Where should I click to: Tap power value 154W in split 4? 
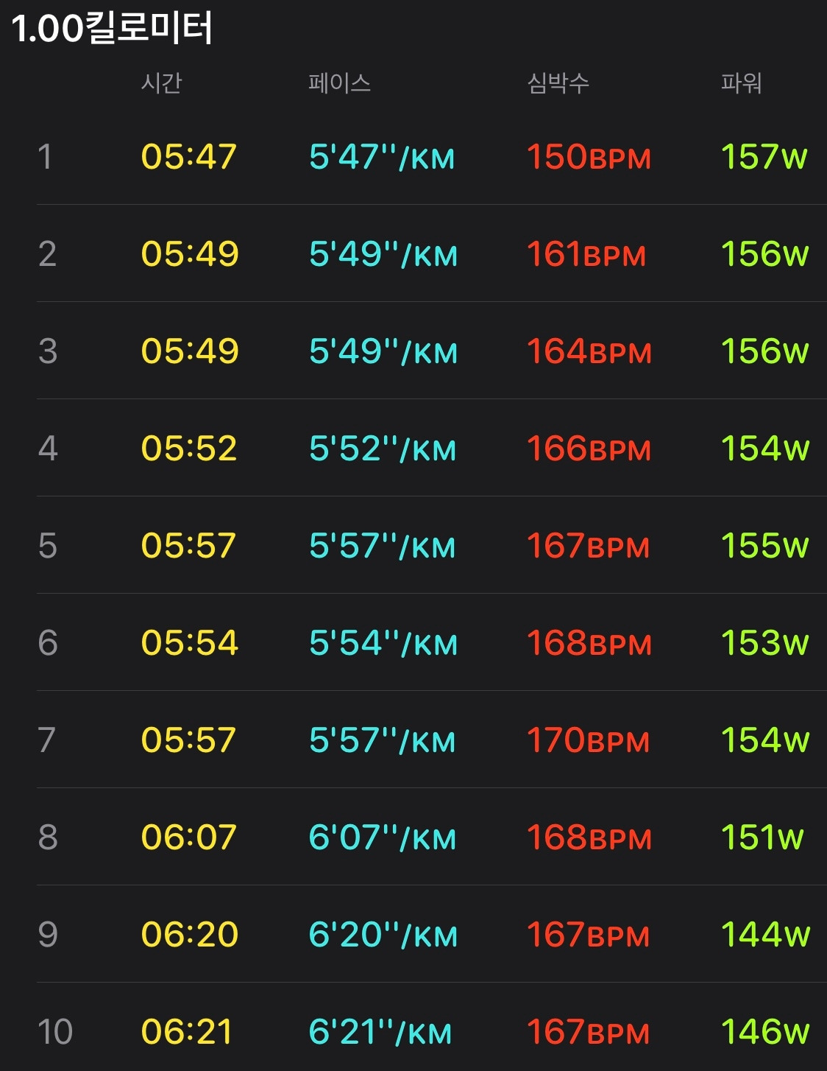pos(765,449)
